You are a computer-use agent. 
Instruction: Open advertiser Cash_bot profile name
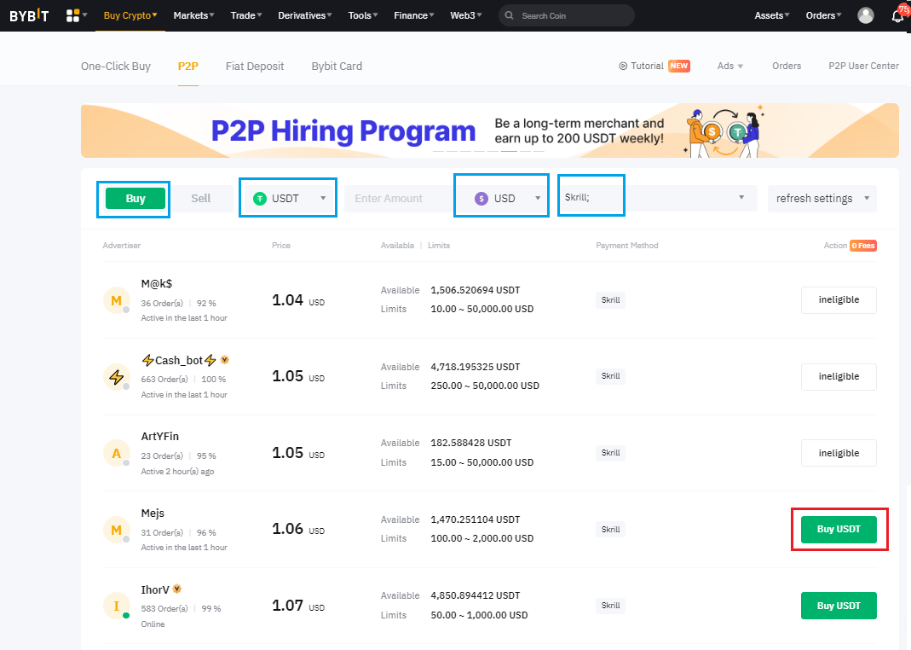(179, 361)
